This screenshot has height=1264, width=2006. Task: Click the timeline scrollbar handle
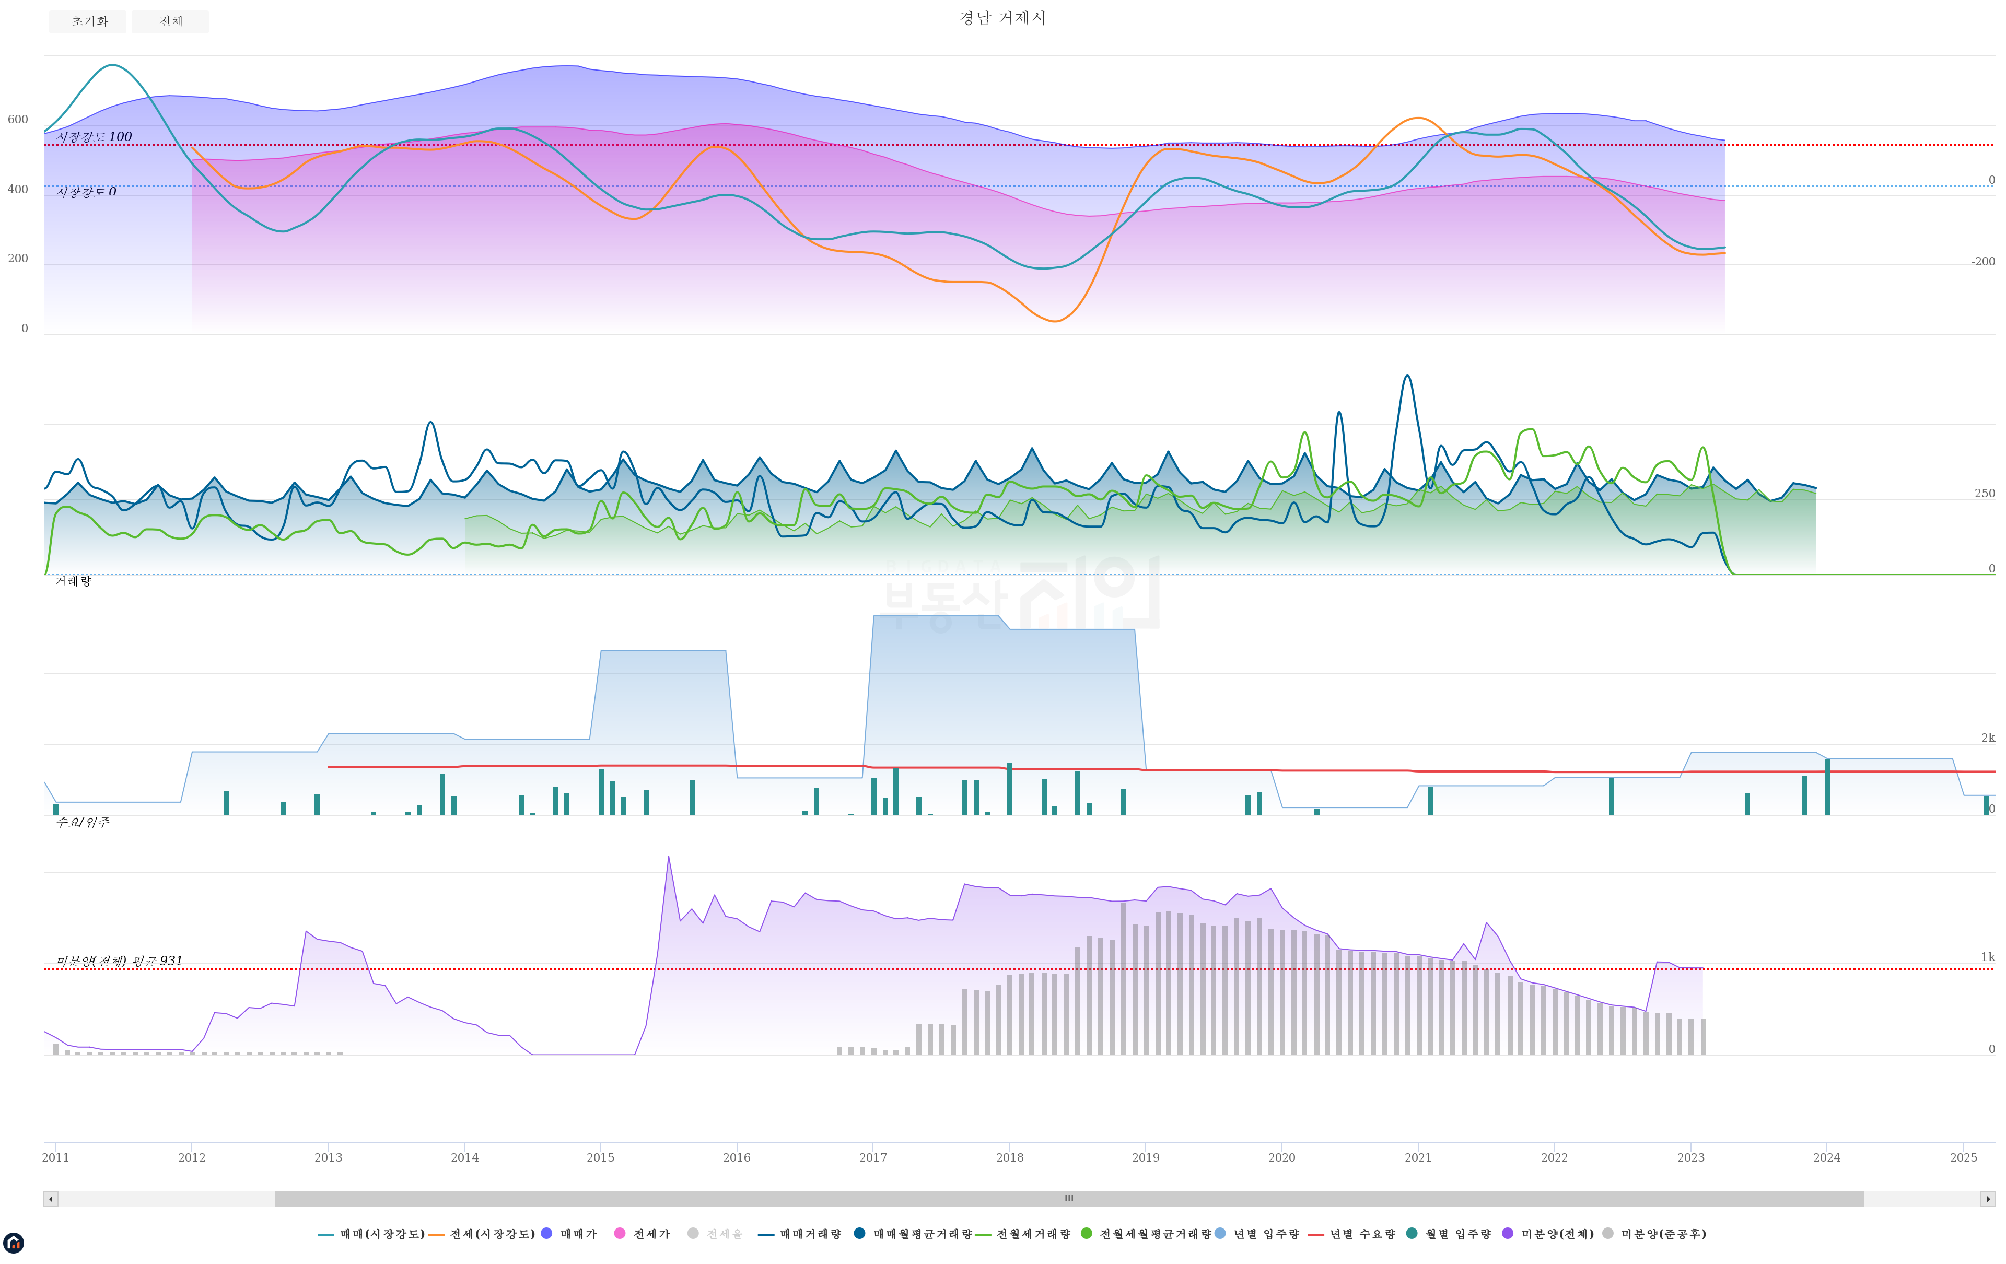coord(1069,1199)
